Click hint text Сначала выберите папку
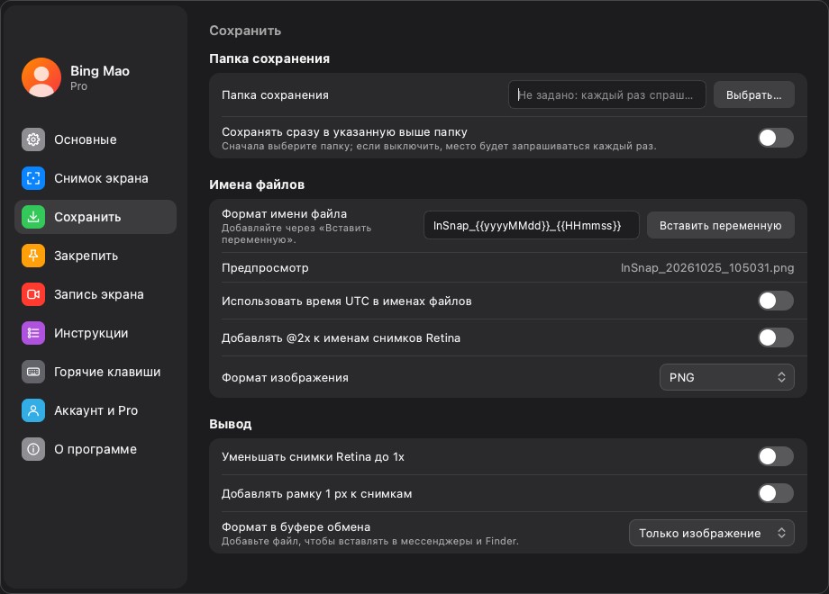This screenshot has height=594, width=829. coord(439,147)
